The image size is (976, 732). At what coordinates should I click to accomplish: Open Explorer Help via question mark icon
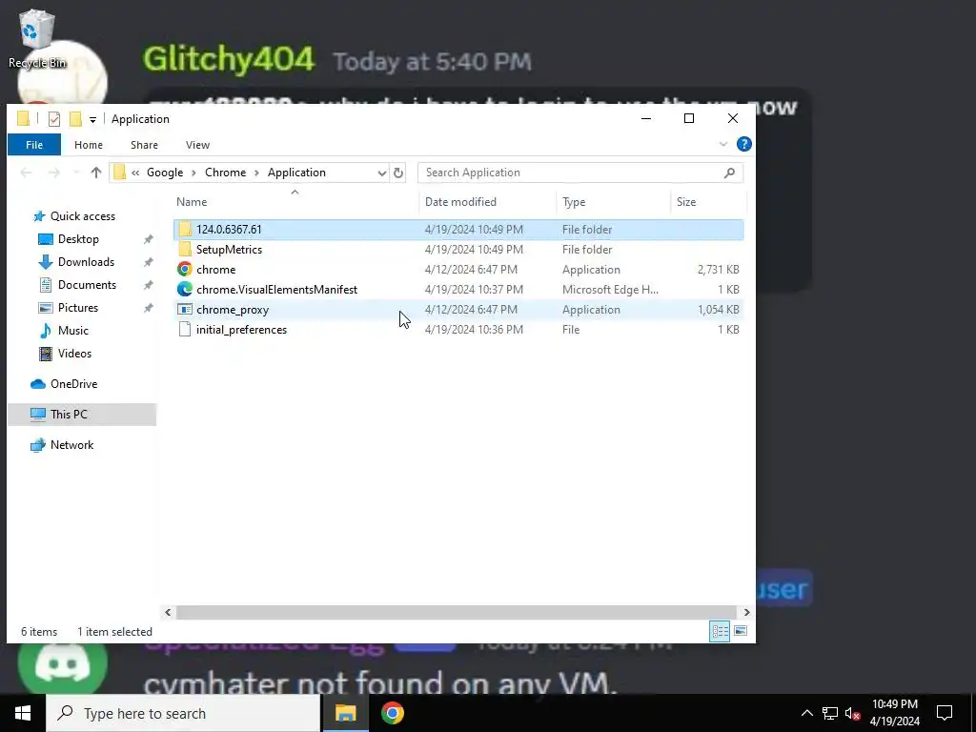pyautogui.click(x=743, y=145)
